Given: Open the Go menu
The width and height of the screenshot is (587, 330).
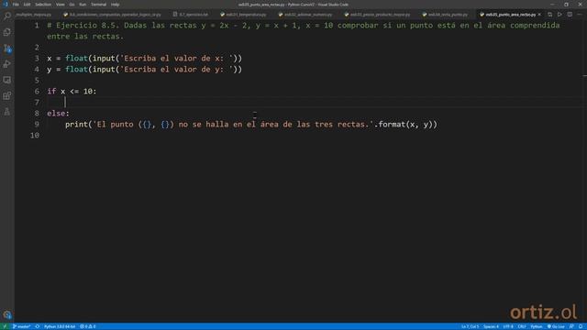Looking at the screenshot, I should (72, 5).
